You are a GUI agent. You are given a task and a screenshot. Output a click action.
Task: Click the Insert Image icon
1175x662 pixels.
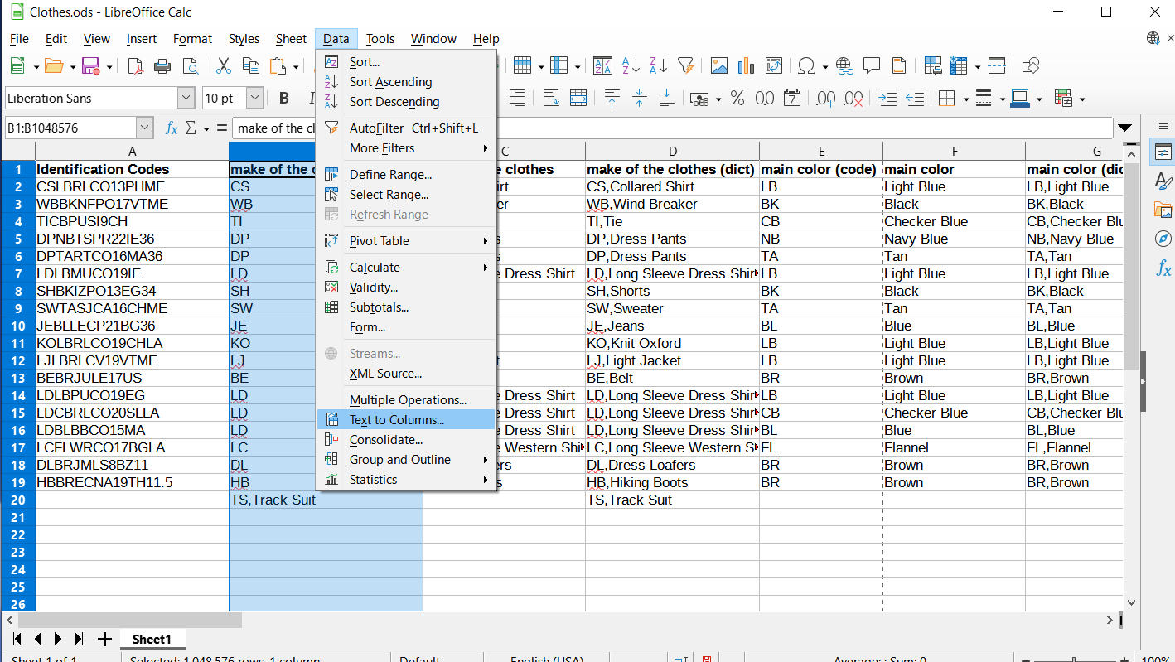(719, 66)
